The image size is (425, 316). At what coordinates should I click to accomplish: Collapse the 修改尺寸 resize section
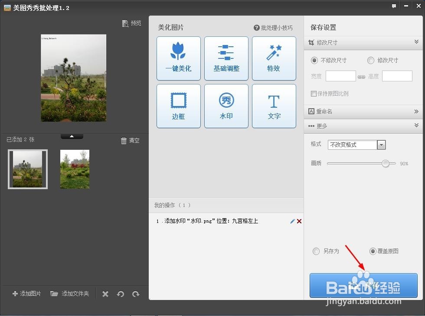[417, 42]
